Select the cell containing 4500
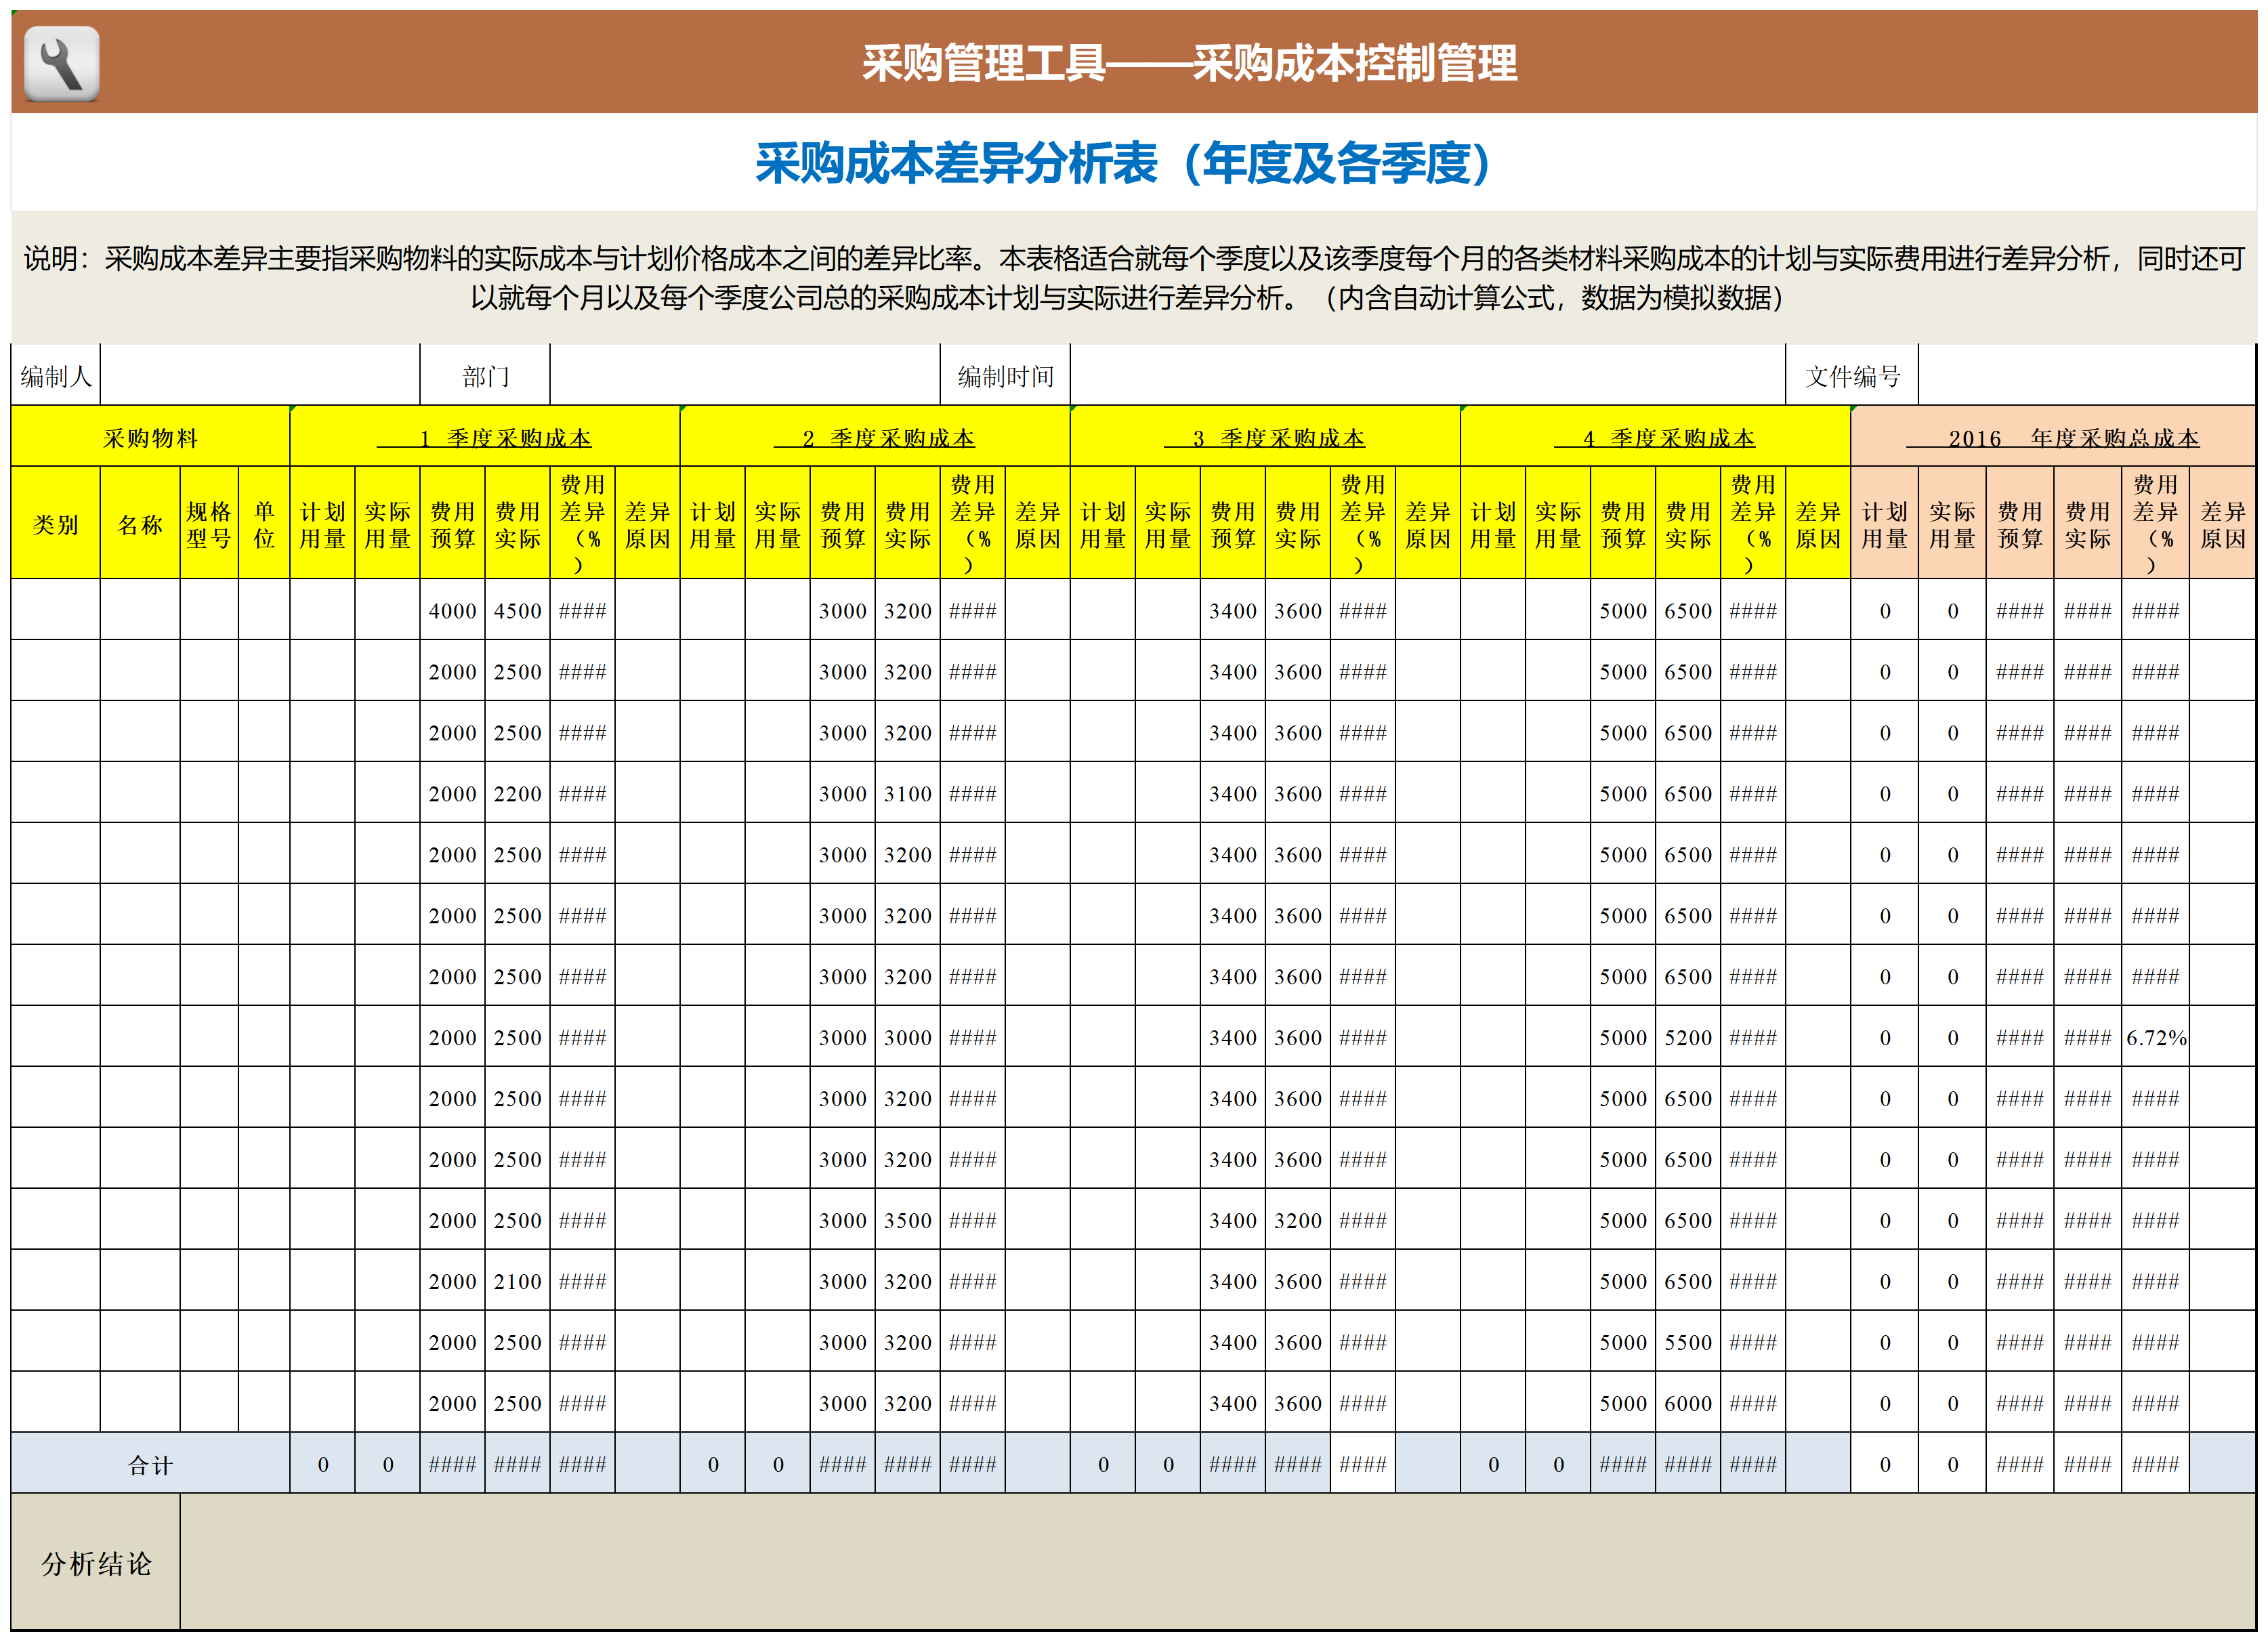 click(x=518, y=610)
